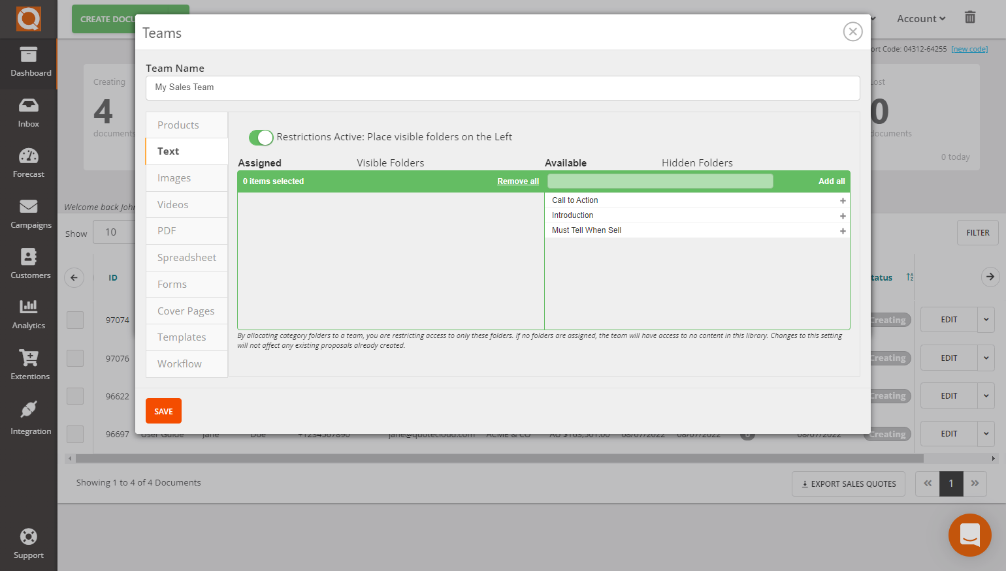Open dropdown arrow beside bottom EDIT button
1006x571 pixels.
click(986, 433)
